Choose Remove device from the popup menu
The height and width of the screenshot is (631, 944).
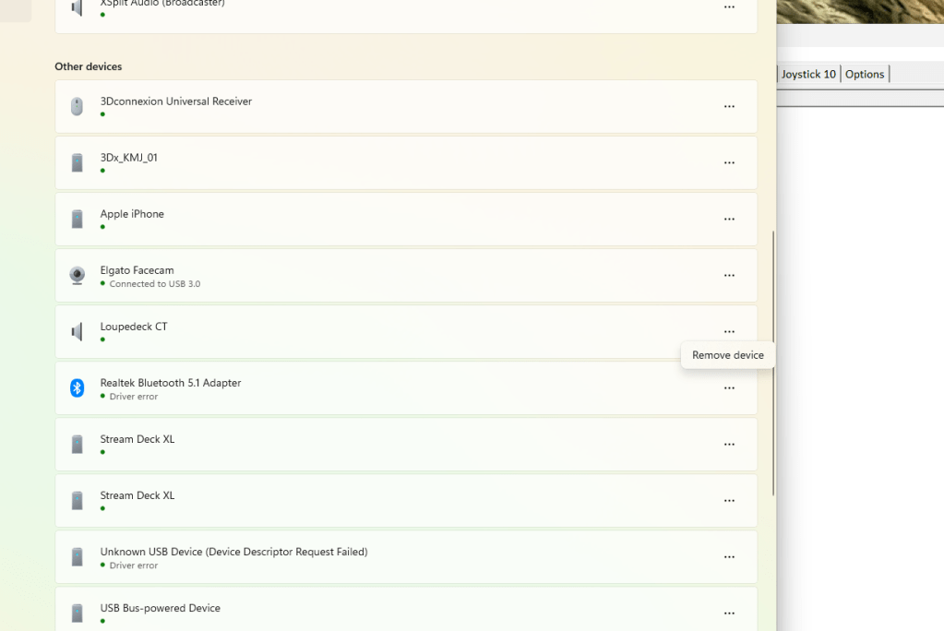tap(727, 355)
